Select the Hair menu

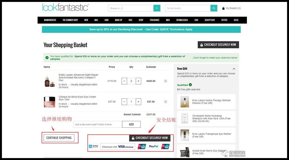tap(107, 20)
